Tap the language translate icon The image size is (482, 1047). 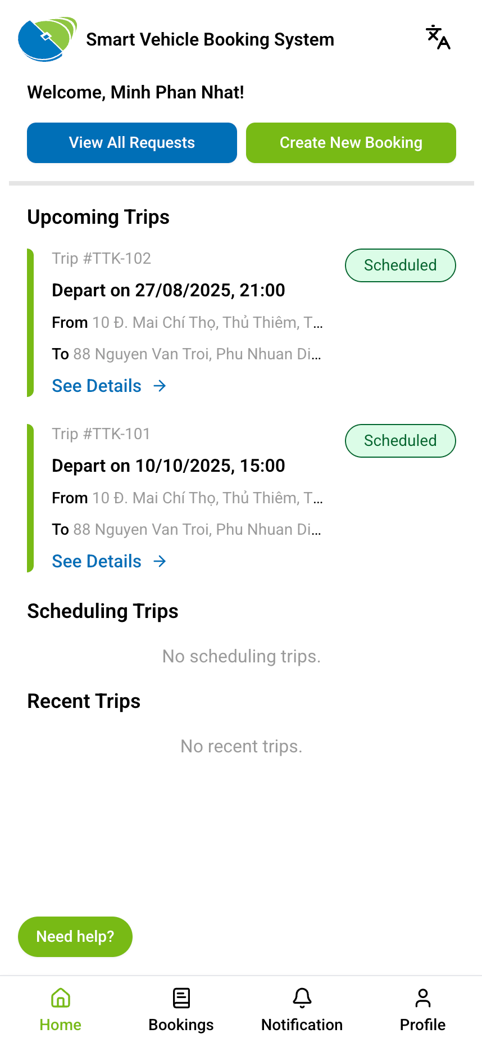click(438, 38)
